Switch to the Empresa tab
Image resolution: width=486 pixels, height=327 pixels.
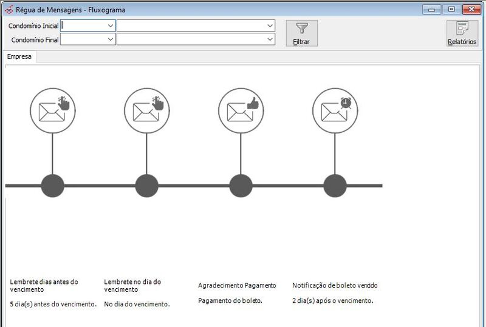(19, 57)
